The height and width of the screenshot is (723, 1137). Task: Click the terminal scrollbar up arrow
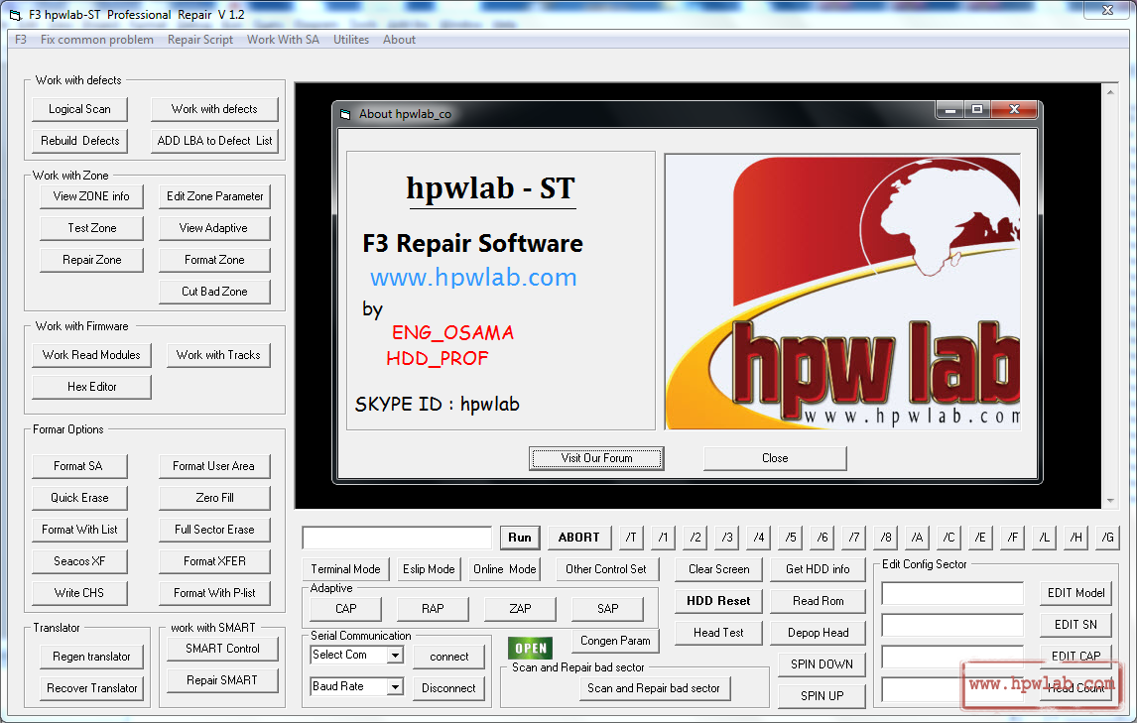click(x=1110, y=92)
